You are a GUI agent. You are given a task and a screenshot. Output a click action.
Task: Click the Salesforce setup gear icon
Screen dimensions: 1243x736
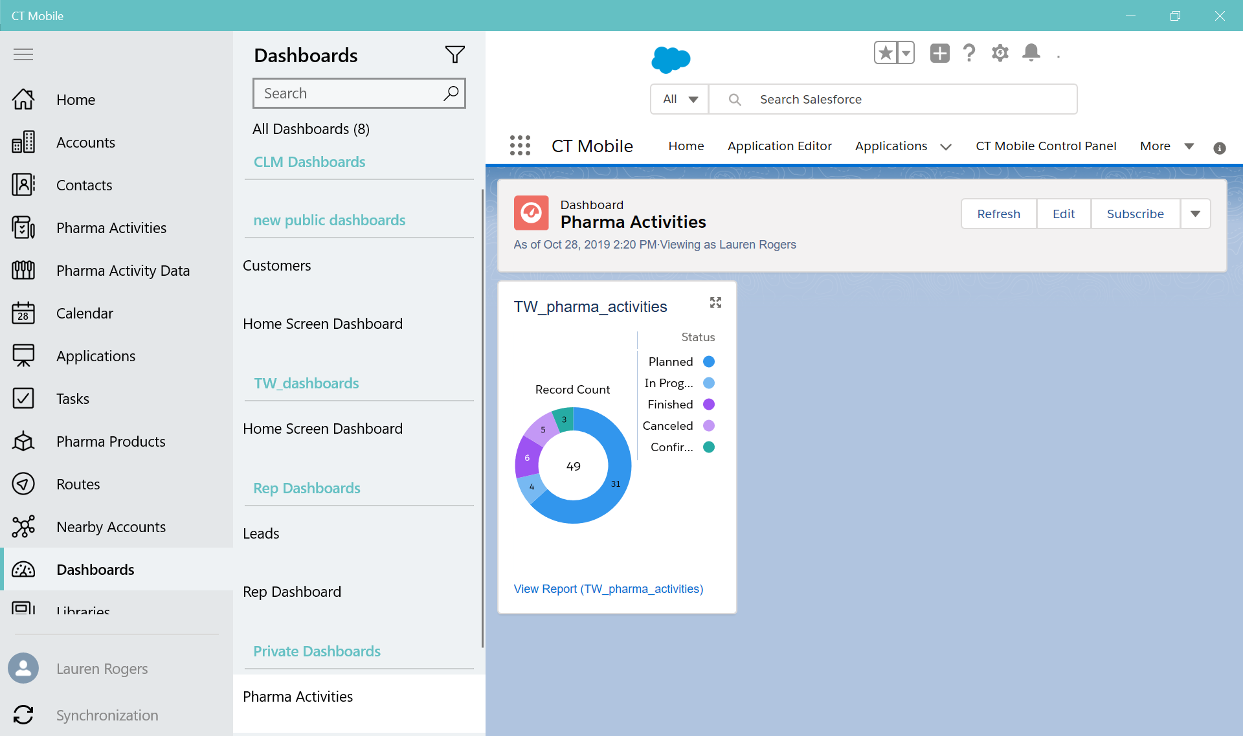(1000, 52)
